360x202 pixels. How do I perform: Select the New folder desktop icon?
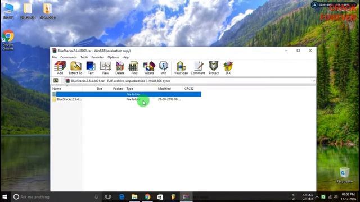click(47, 11)
